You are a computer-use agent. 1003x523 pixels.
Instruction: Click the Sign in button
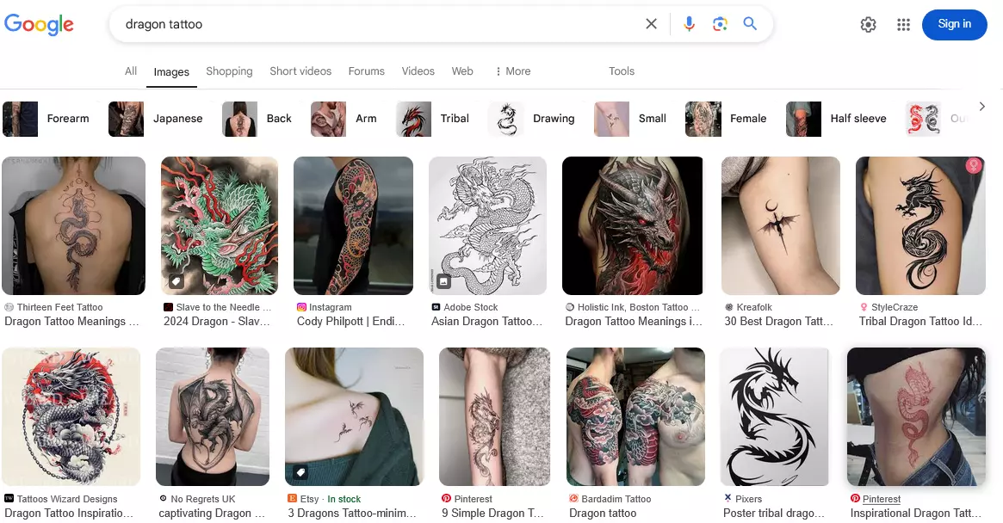point(955,25)
